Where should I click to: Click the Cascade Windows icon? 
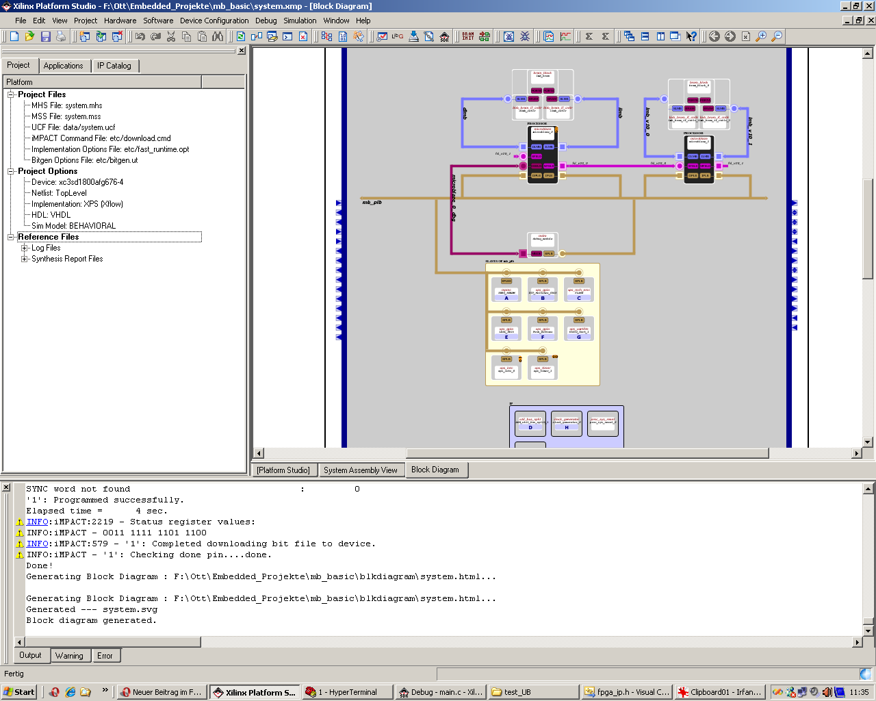[629, 36]
